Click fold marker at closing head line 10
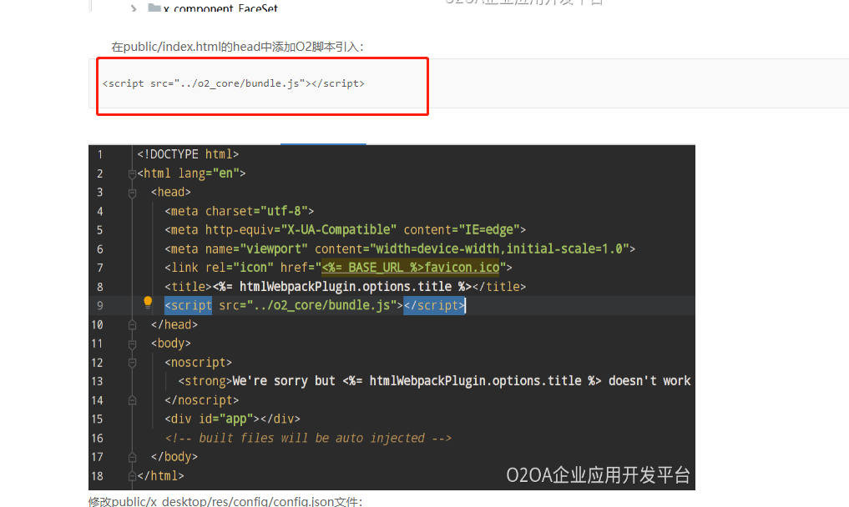The image size is (849, 507). tap(132, 324)
